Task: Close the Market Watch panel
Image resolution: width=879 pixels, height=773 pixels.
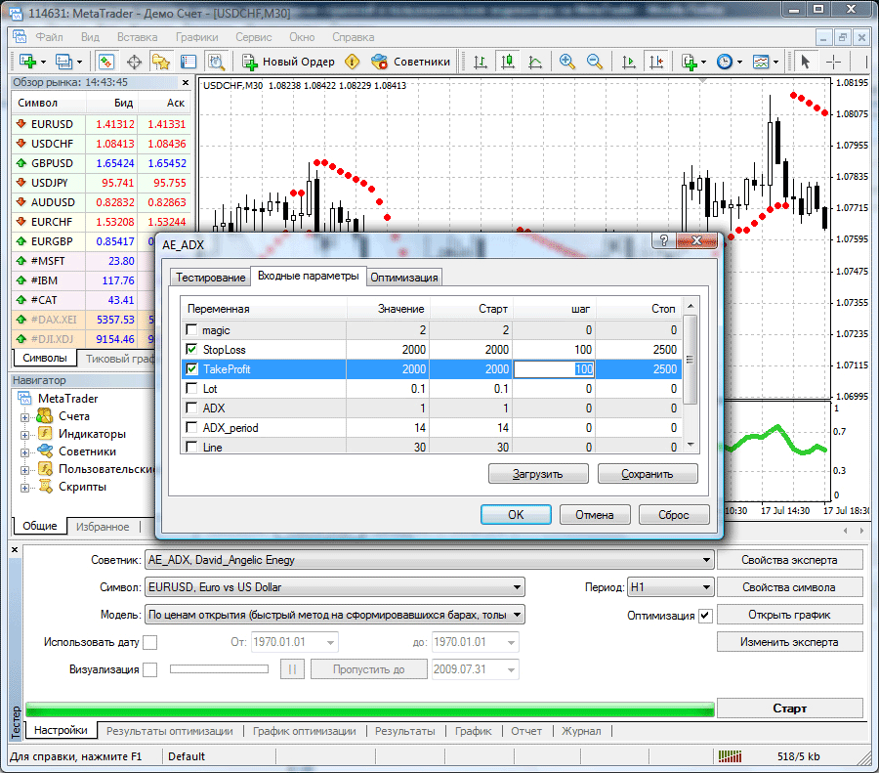Action: 186,82
